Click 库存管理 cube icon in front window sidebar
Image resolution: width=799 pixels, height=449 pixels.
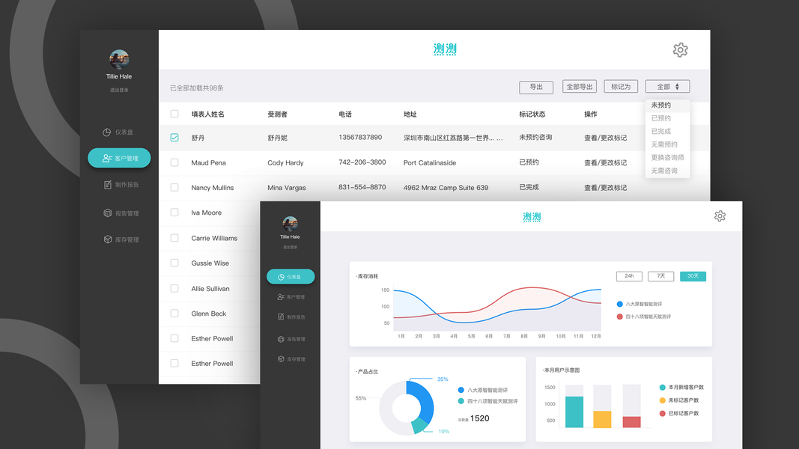click(x=281, y=359)
